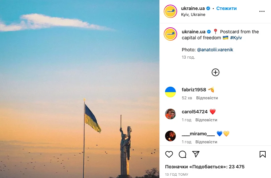271x178 pixels.
Task: Click the Kyiv Motherland monument photo
Action: (80, 89)
